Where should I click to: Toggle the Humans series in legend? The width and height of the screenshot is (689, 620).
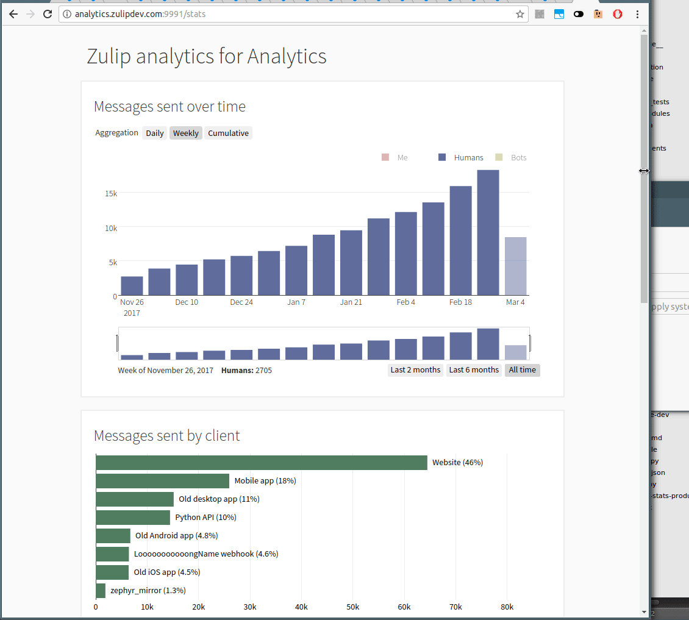(x=461, y=157)
